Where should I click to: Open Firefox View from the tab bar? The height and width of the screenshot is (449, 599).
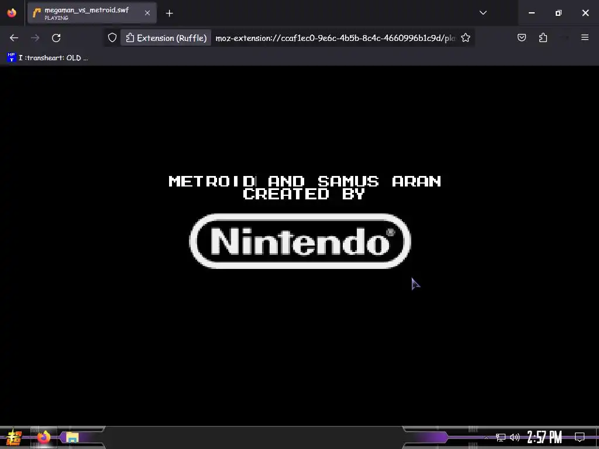pyautogui.click(x=12, y=13)
